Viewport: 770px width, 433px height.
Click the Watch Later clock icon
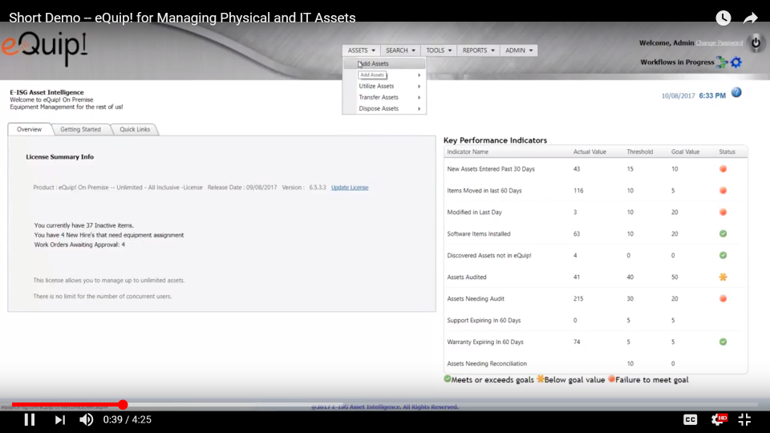point(723,18)
